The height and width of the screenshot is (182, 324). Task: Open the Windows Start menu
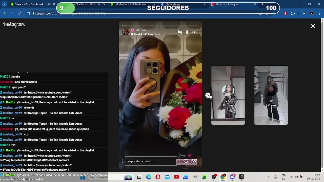point(83,177)
